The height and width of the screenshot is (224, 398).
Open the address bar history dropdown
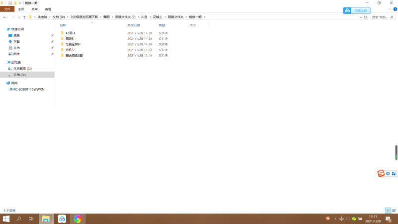pos(361,17)
